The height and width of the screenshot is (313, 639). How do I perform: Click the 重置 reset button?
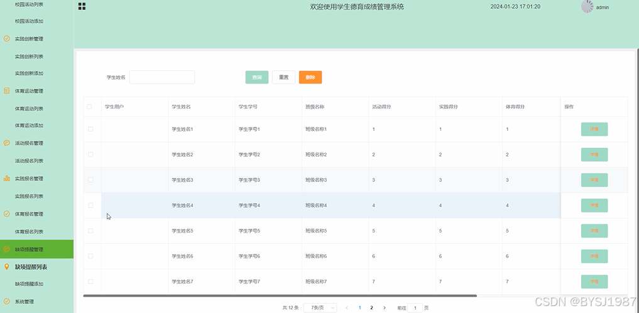pyautogui.click(x=283, y=77)
